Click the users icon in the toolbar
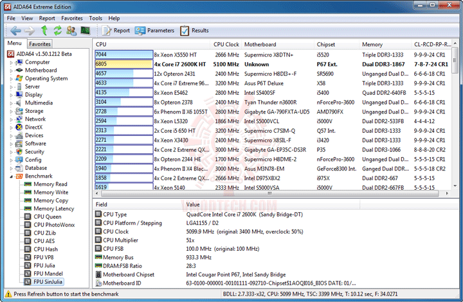The height and width of the screenshot is (302, 463). click(71, 30)
